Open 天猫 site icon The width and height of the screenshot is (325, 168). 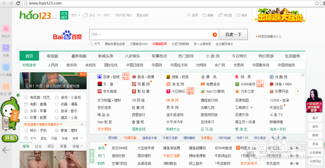99,84
